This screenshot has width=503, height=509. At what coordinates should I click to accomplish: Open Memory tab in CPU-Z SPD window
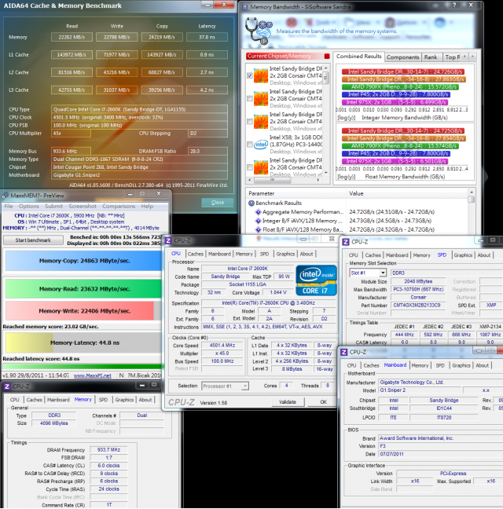coord(421,255)
